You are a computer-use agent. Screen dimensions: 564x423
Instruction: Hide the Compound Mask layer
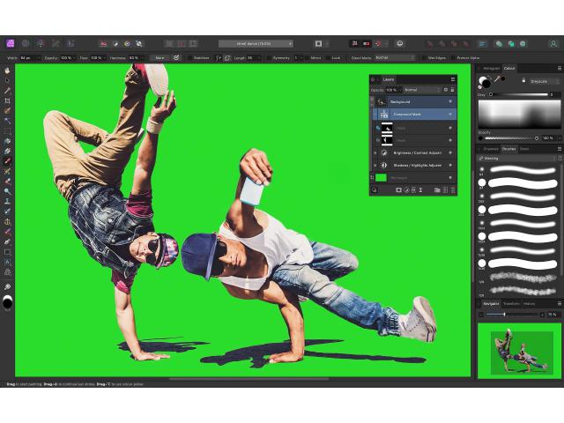pos(450,115)
